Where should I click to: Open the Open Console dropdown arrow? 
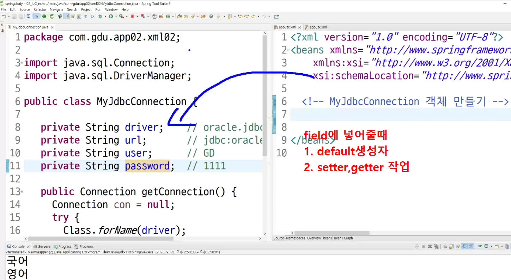(502, 247)
